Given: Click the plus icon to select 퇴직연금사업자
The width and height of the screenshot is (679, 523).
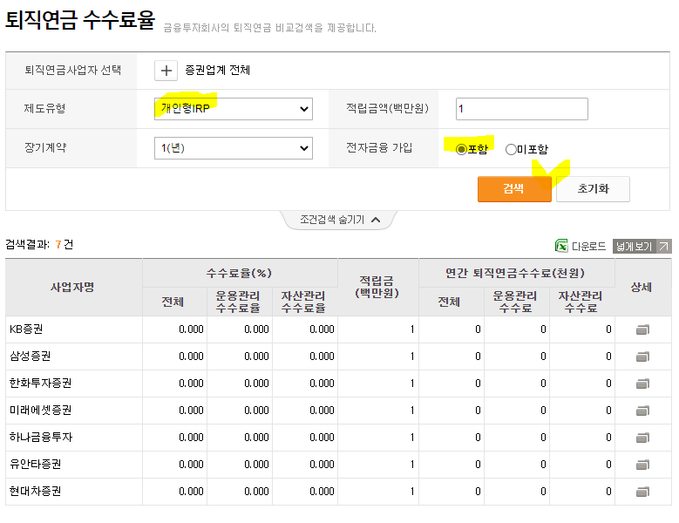Looking at the screenshot, I should coord(166,71).
